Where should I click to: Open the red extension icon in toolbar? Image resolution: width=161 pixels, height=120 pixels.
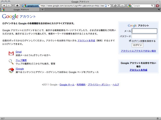(x=157, y=6)
